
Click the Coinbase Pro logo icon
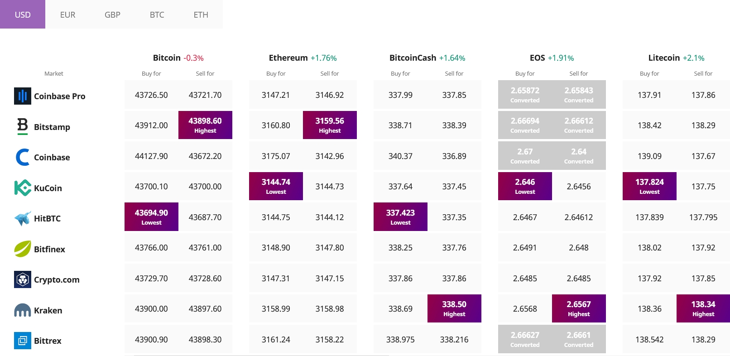click(23, 96)
